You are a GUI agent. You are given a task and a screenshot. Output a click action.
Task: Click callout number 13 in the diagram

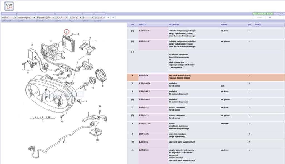90,38
